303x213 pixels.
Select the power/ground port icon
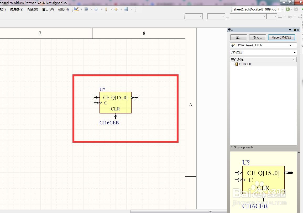96,9
